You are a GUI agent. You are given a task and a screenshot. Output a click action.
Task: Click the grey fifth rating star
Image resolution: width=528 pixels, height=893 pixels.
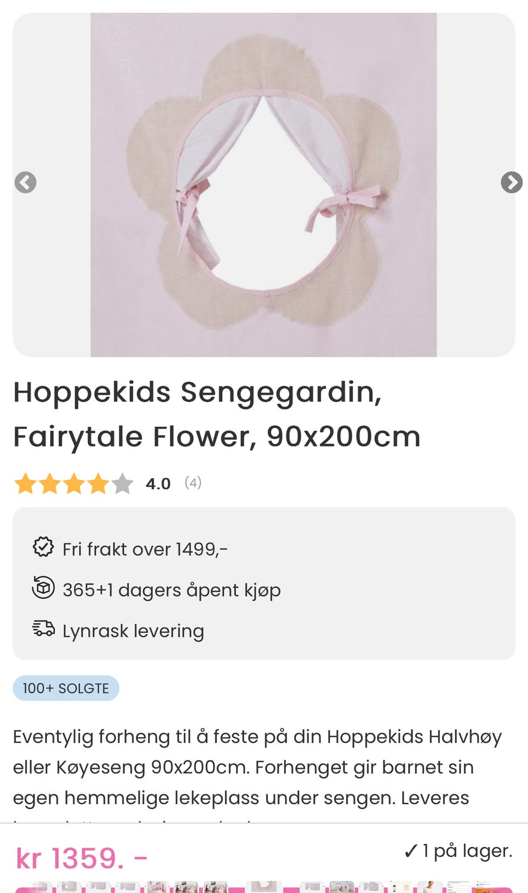[122, 484]
